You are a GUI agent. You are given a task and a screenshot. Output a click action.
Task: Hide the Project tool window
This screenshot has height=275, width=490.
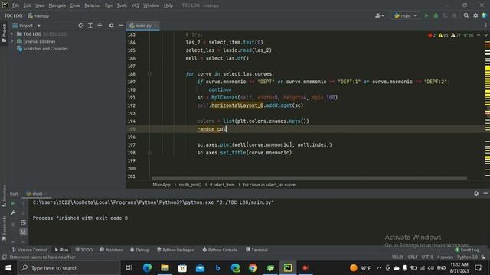(x=121, y=25)
